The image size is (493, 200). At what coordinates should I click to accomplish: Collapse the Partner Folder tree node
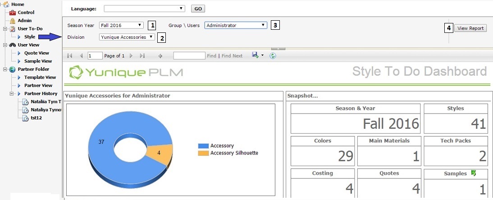point(5,69)
